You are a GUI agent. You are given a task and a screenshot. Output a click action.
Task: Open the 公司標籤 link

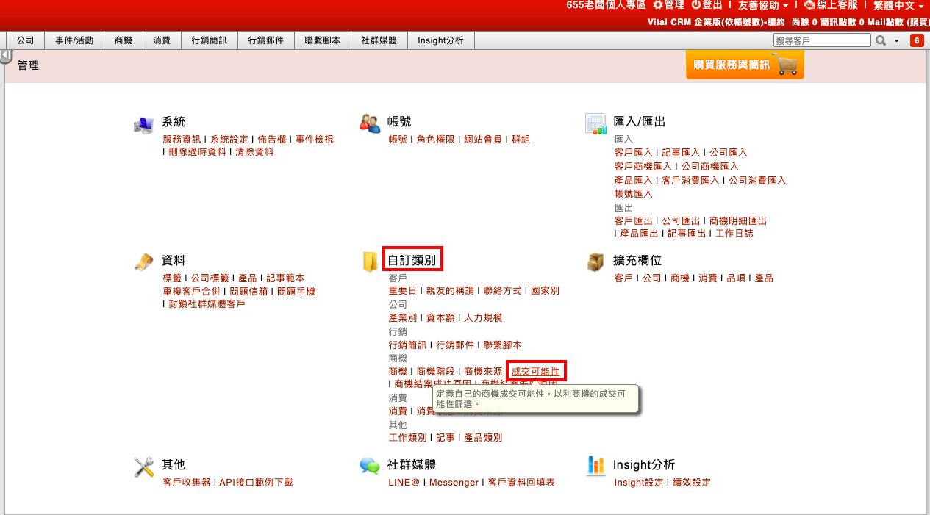(x=210, y=278)
